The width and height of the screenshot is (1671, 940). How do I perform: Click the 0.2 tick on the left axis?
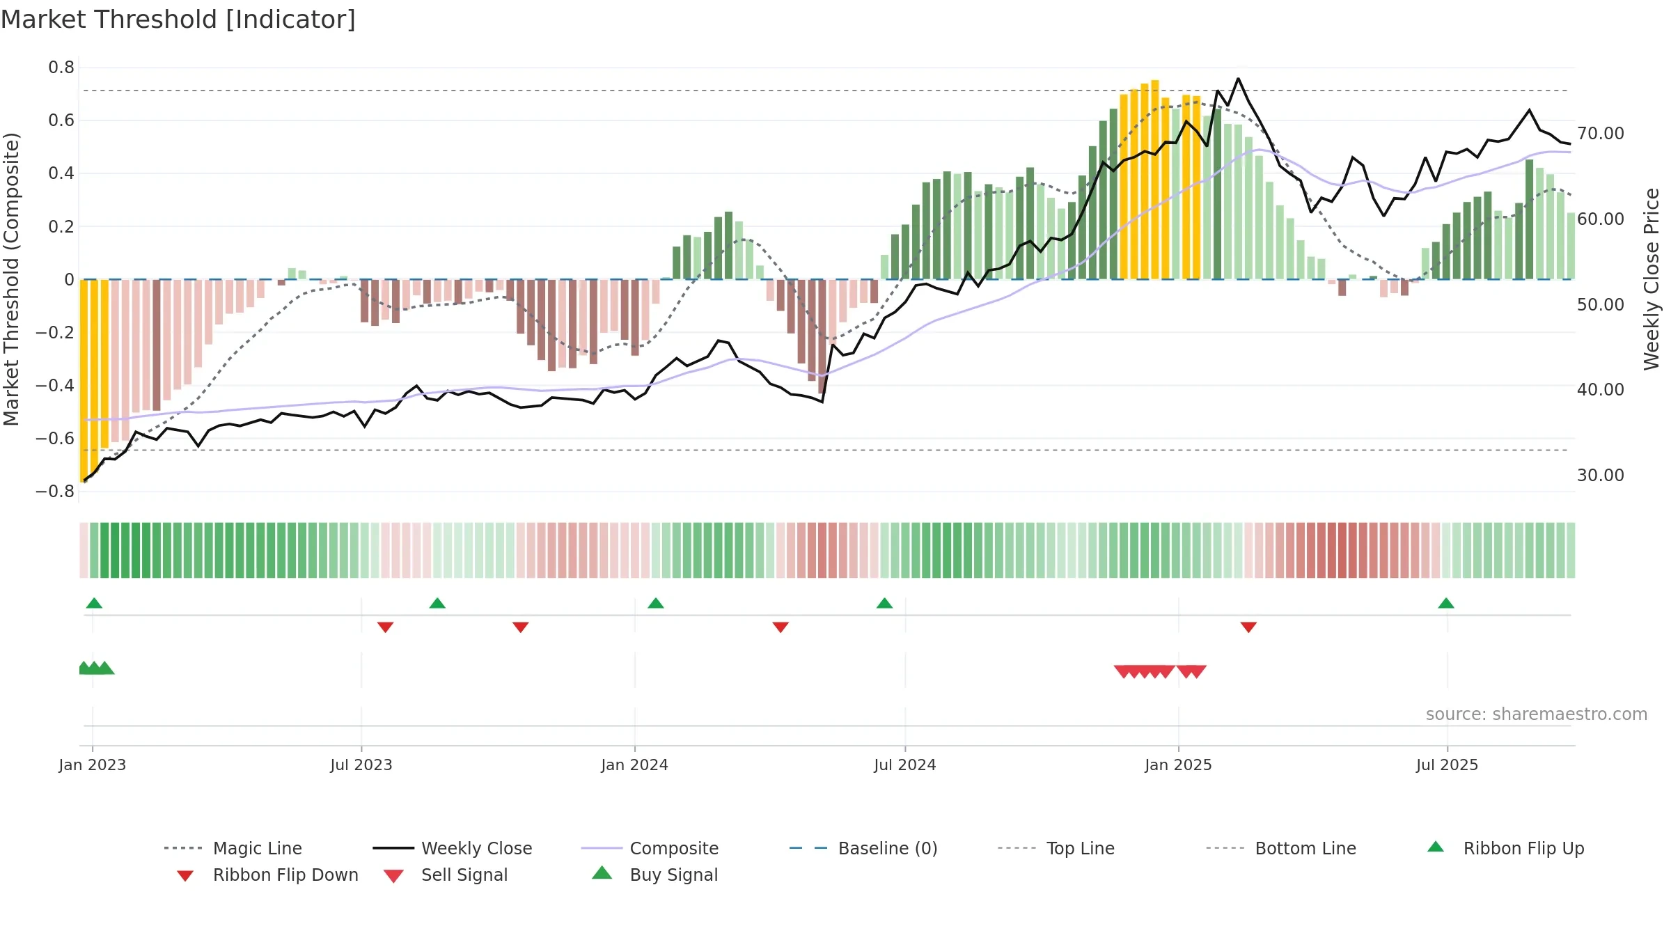point(61,226)
